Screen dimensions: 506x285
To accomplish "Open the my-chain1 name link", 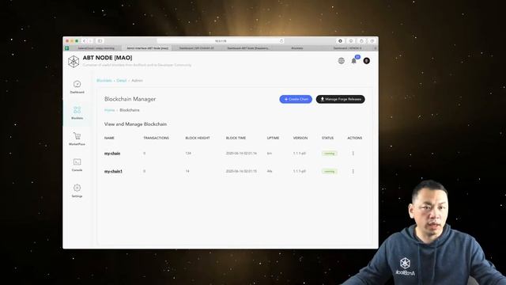I will pyautogui.click(x=113, y=171).
